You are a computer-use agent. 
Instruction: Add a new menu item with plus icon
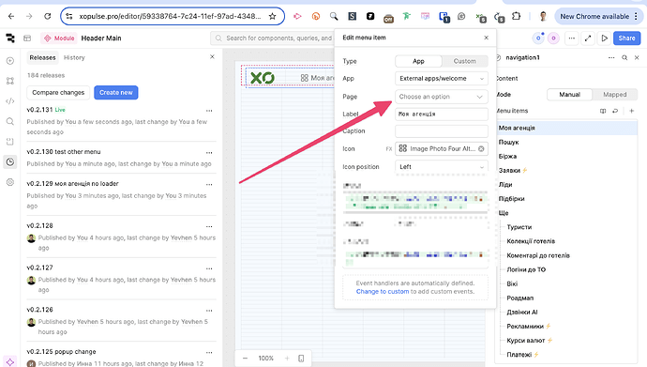click(x=631, y=111)
